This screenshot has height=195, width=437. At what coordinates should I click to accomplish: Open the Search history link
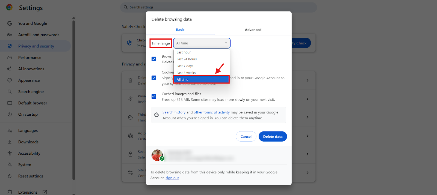pos(174,112)
